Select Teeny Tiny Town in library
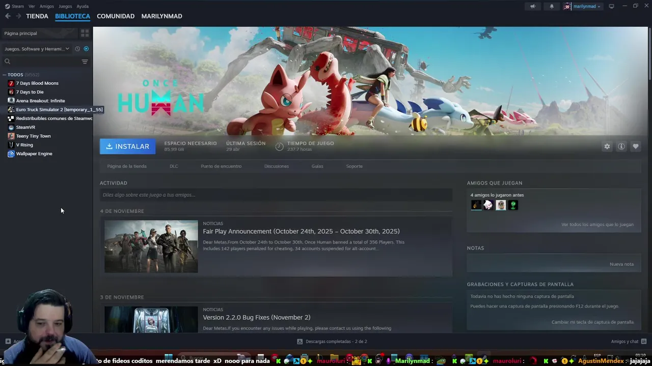Image resolution: width=652 pixels, height=366 pixels. point(33,136)
